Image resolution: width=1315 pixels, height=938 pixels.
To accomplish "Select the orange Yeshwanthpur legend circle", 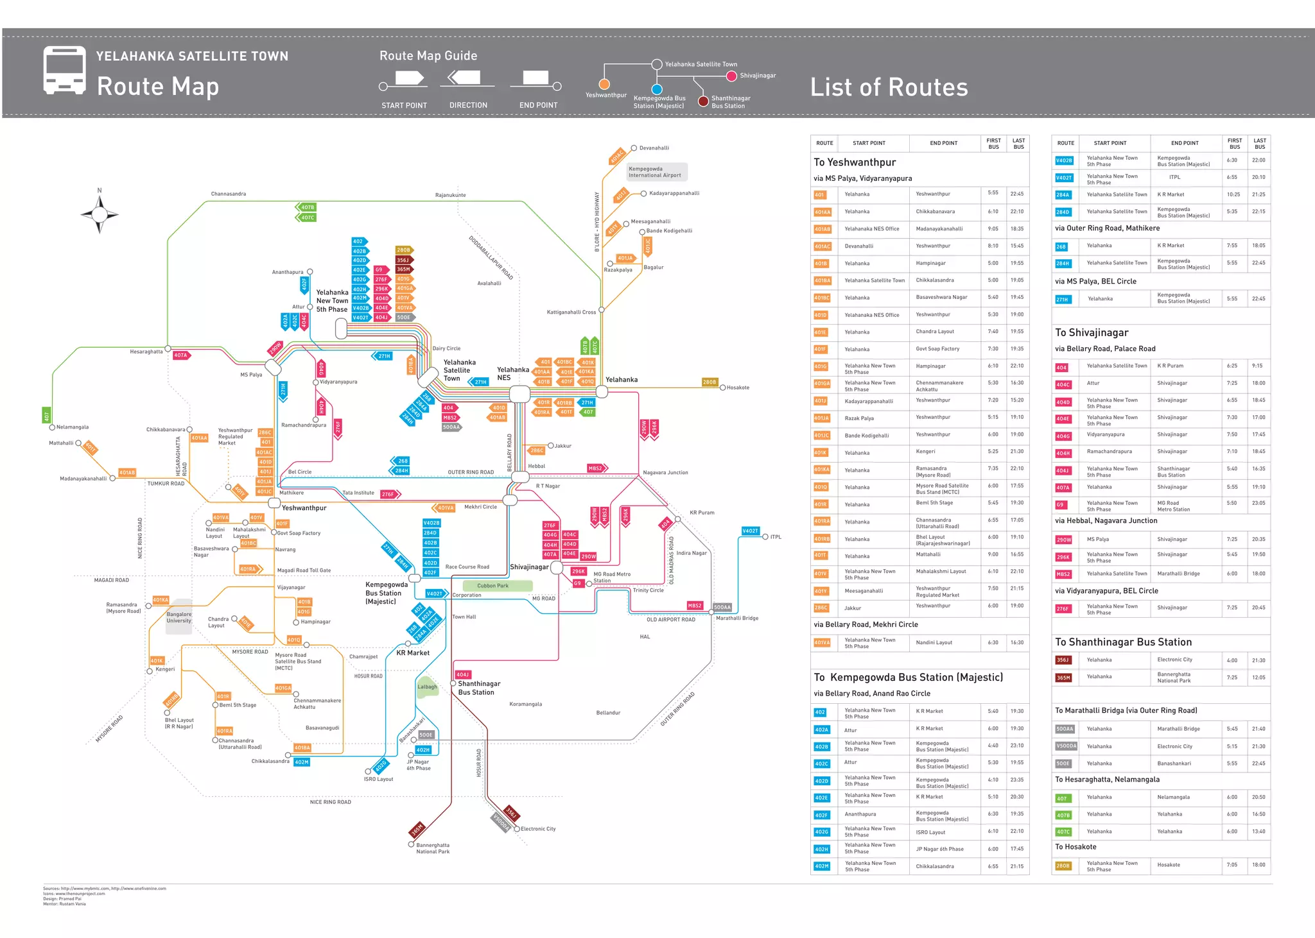I will [x=604, y=84].
